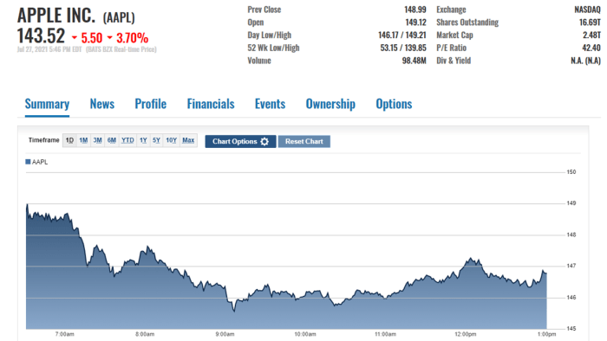Switch timeframe to 3M
The width and height of the screenshot is (607, 341).
97,140
